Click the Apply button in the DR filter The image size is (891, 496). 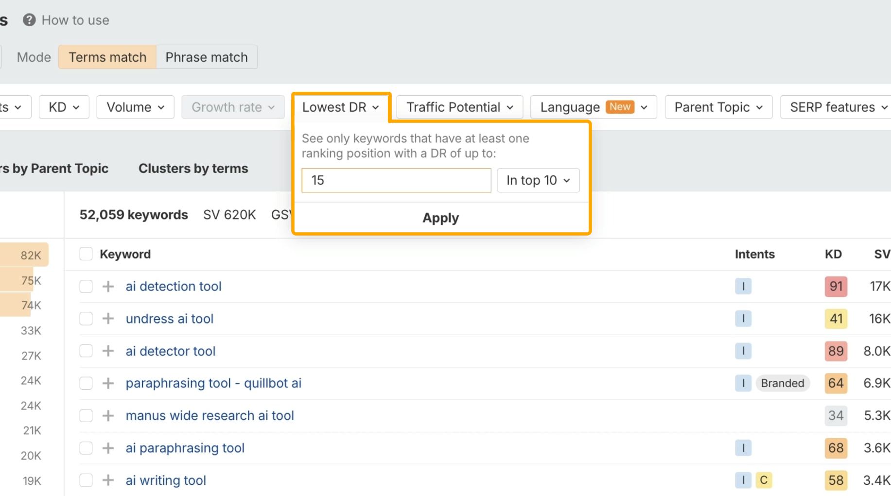[x=440, y=218]
